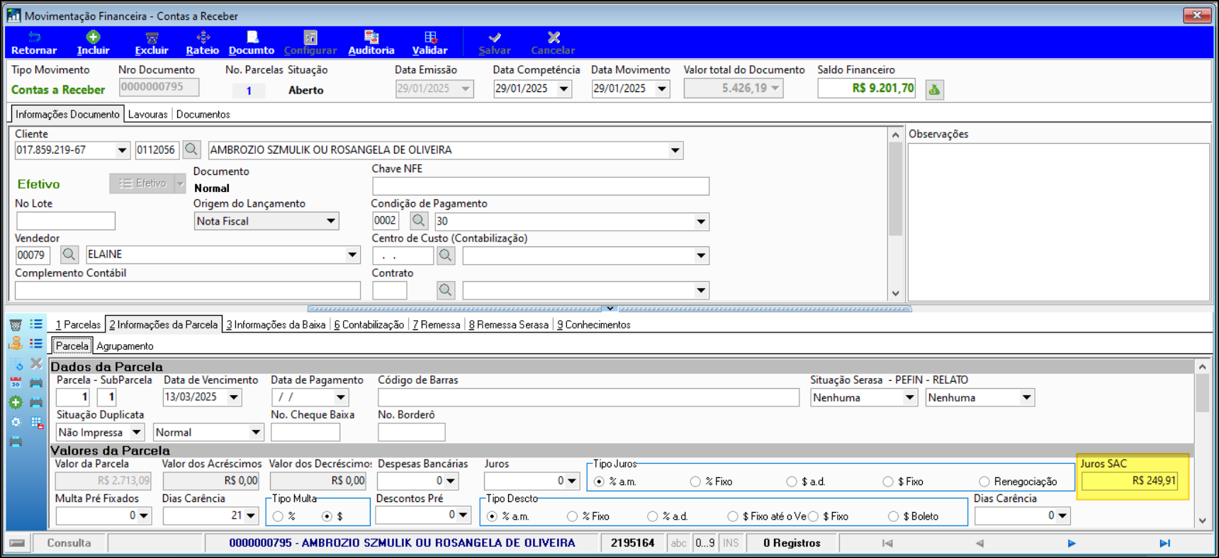This screenshot has width=1219, height=558.
Task: Open Data de Vencimento 13/03/2025 dropdown
Action: point(234,397)
